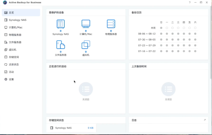This screenshot has width=212, height=135.
Task: Click the 计算机/Mac monitor icon
Action: click(86, 24)
